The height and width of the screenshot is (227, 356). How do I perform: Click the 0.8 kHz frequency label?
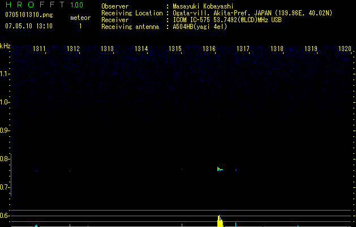click(x=5, y=159)
